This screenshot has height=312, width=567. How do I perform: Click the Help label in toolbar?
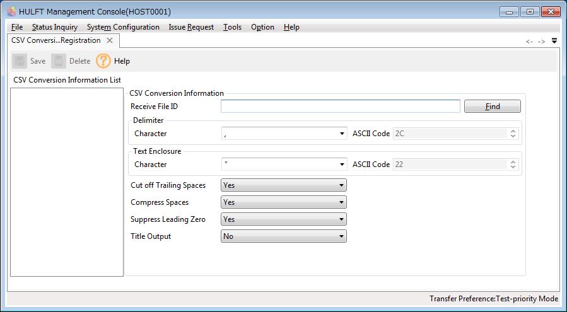[x=122, y=61]
